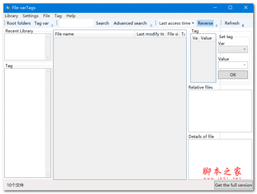The width and height of the screenshot is (257, 194).
Task: Toggle the Reverse sort order button
Action: [x=205, y=23]
